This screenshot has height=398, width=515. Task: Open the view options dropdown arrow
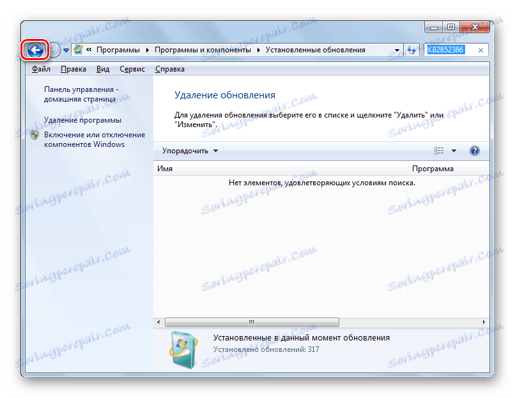pos(454,151)
